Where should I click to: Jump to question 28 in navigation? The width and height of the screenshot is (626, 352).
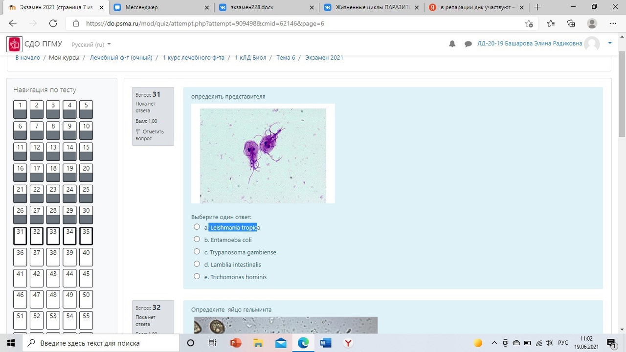click(x=53, y=215)
